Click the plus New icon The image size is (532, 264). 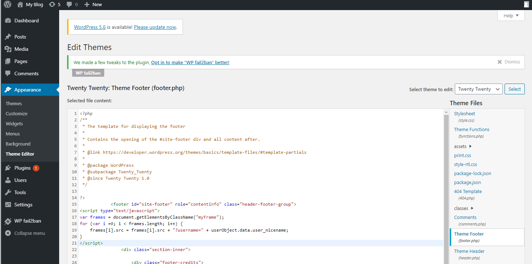pos(87,5)
